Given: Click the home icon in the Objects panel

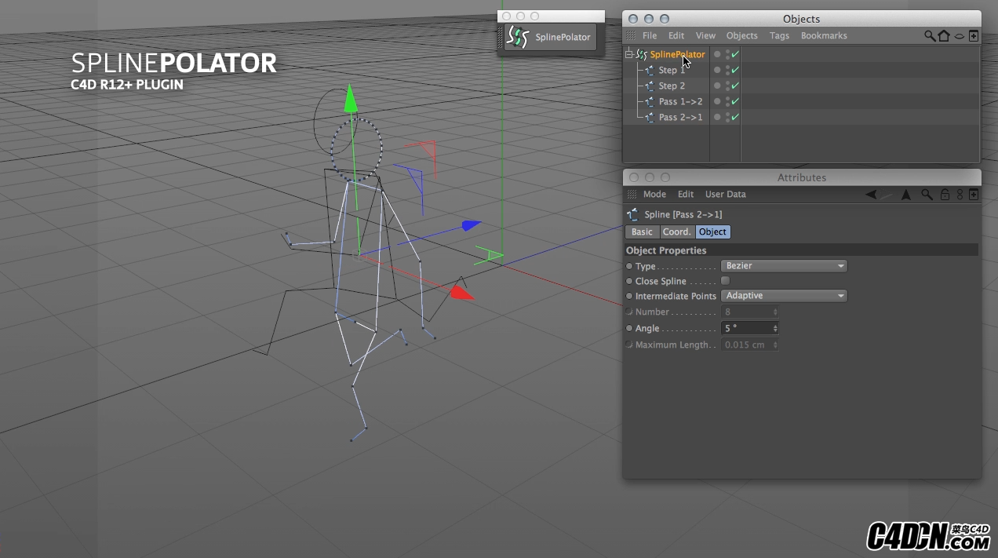Looking at the screenshot, I should point(944,36).
